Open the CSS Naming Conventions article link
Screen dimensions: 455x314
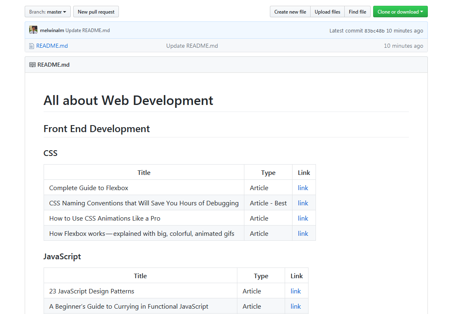[303, 203]
